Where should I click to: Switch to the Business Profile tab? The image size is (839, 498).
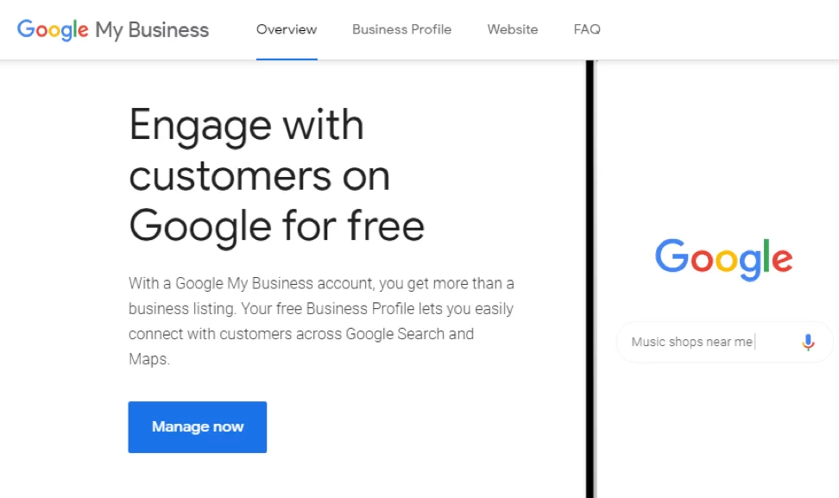tap(401, 29)
